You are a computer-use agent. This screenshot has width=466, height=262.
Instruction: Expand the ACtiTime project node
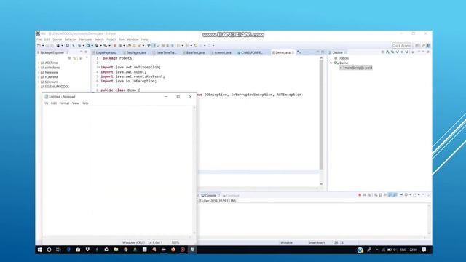tap(39, 63)
